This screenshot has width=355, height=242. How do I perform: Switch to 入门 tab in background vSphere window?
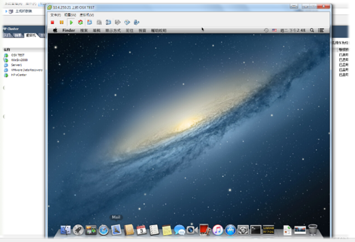pyautogui.click(x=7, y=35)
